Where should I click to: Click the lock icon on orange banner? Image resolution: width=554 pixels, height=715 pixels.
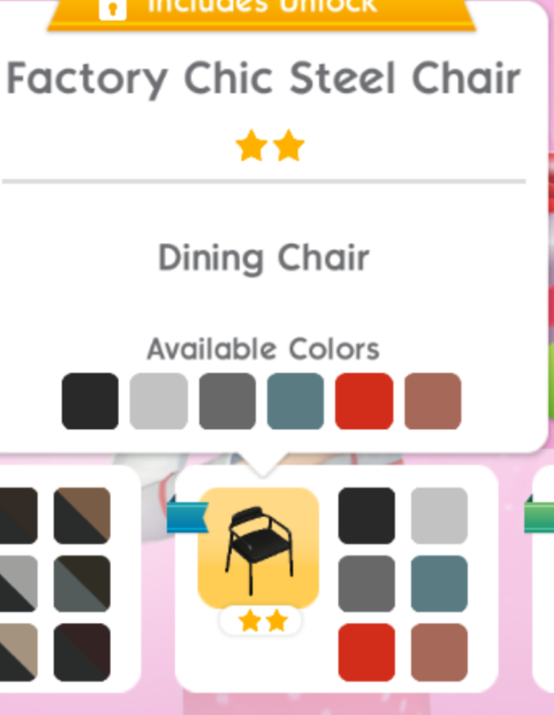112,9
